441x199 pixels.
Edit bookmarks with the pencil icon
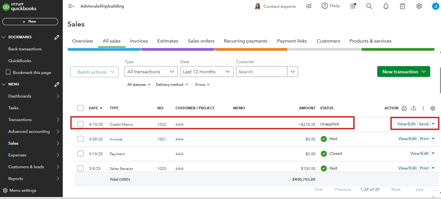click(x=57, y=37)
